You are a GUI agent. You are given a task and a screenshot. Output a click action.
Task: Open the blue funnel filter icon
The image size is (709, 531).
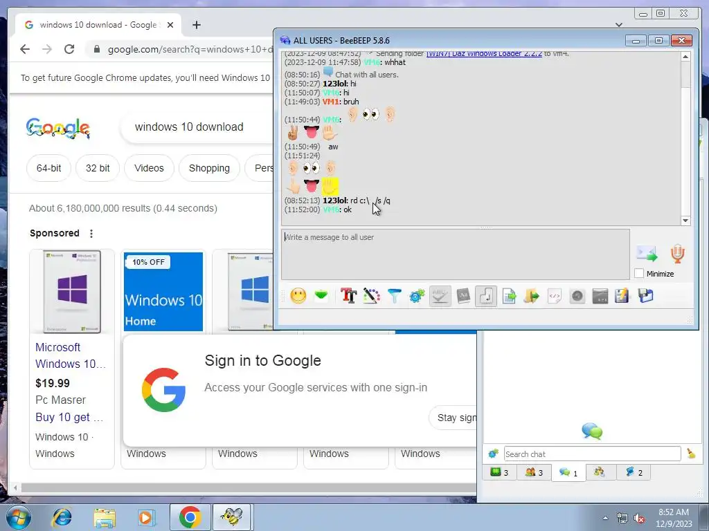pyautogui.click(x=394, y=296)
